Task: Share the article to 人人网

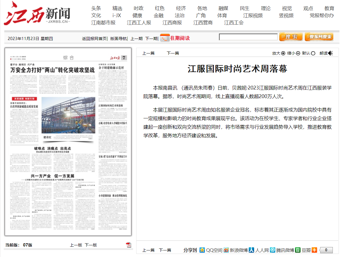Action: point(251,250)
